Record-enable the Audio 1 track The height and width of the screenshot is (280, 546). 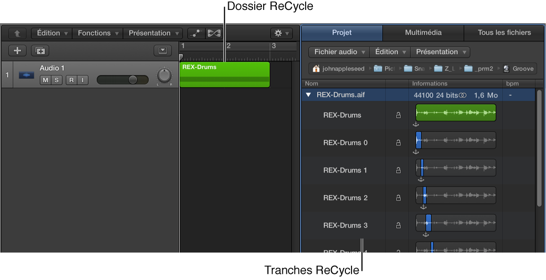click(71, 80)
